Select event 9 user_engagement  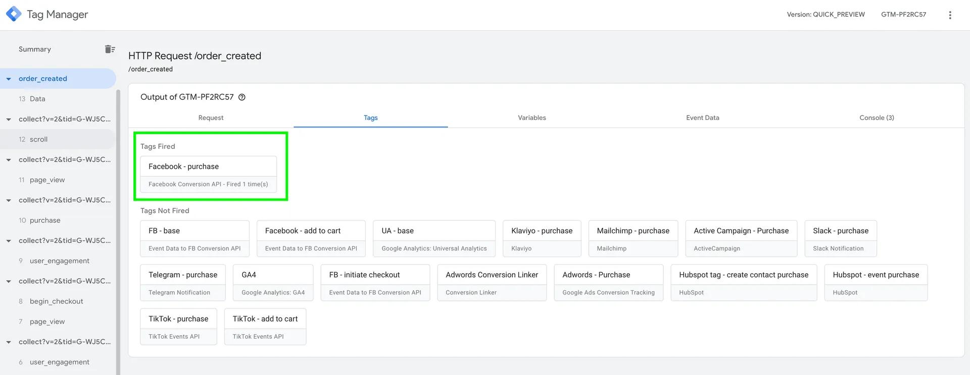[58, 261]
